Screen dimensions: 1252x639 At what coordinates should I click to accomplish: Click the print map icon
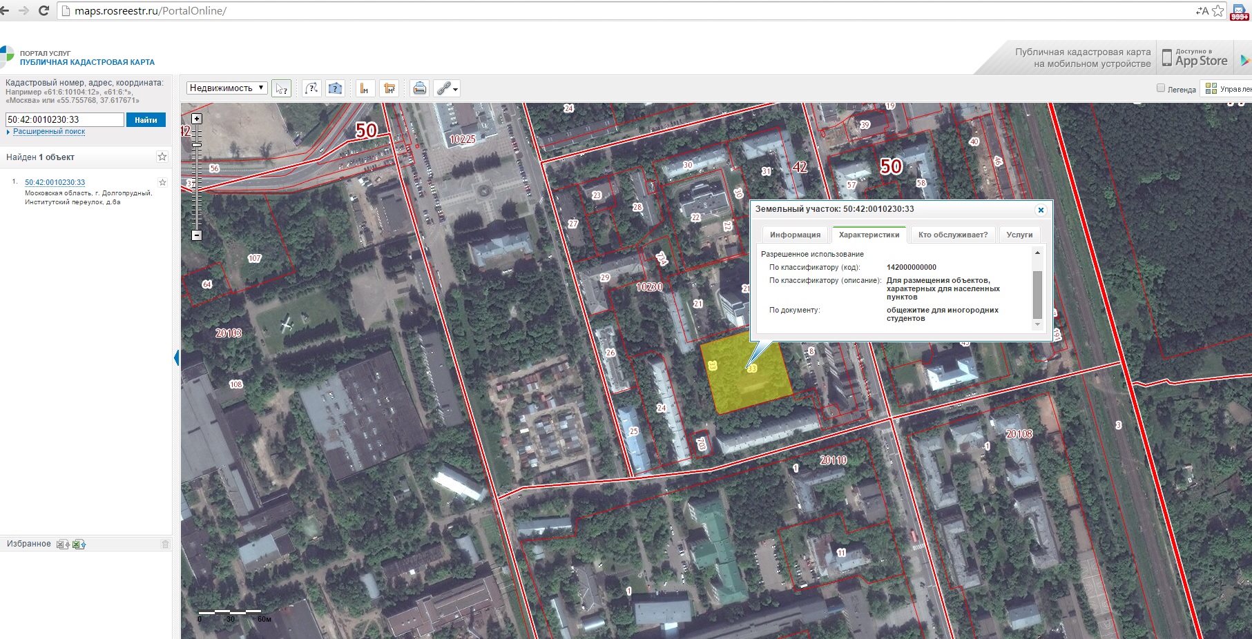[x=419, y=88]
